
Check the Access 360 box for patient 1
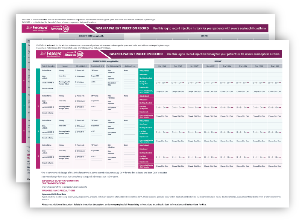point(76,70)
